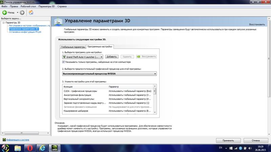Select CUDA - графические процессоры row
This screenshot has width=271, height=152.
click(107, 91)
